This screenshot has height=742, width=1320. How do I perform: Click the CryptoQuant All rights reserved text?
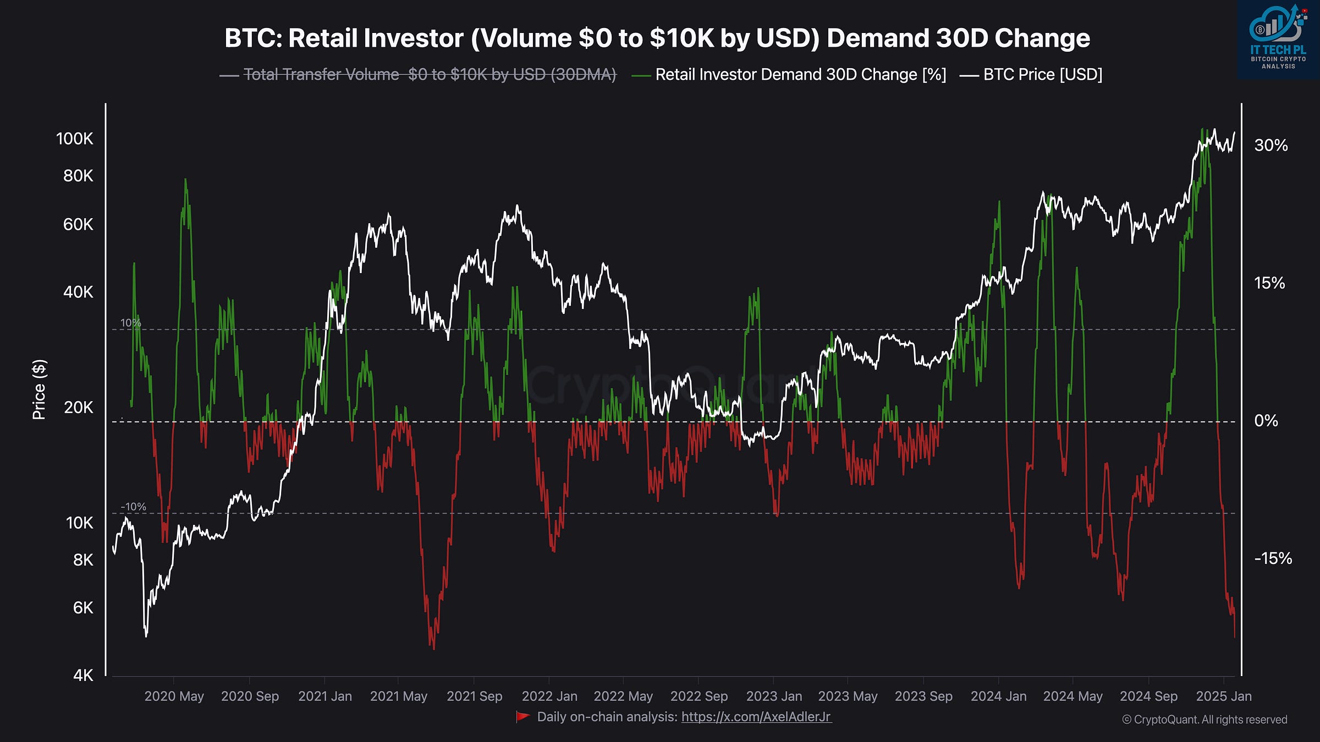click(1204, 720)
